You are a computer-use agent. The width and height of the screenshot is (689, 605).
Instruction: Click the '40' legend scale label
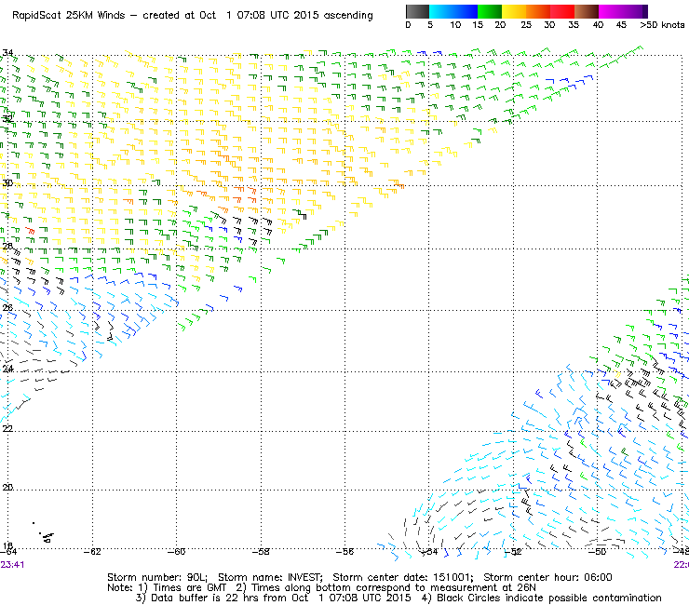coord(598,25)
